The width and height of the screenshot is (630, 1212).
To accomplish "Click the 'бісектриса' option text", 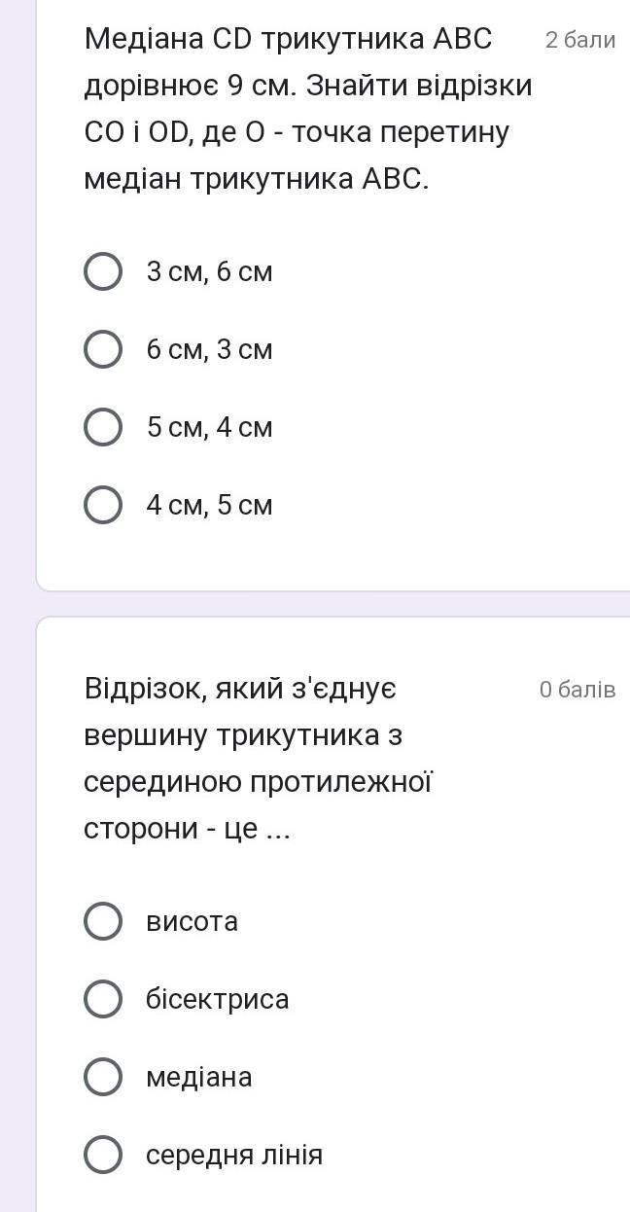I will pyautogui.click(x=217, y=1000).
